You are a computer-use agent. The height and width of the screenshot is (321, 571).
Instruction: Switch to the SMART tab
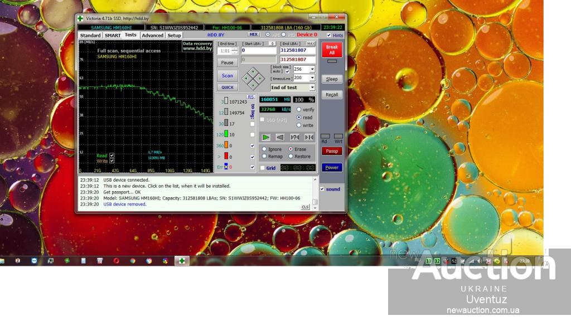tap(113, 35)
